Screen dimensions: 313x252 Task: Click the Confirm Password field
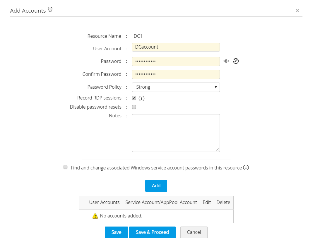point(176,74)
